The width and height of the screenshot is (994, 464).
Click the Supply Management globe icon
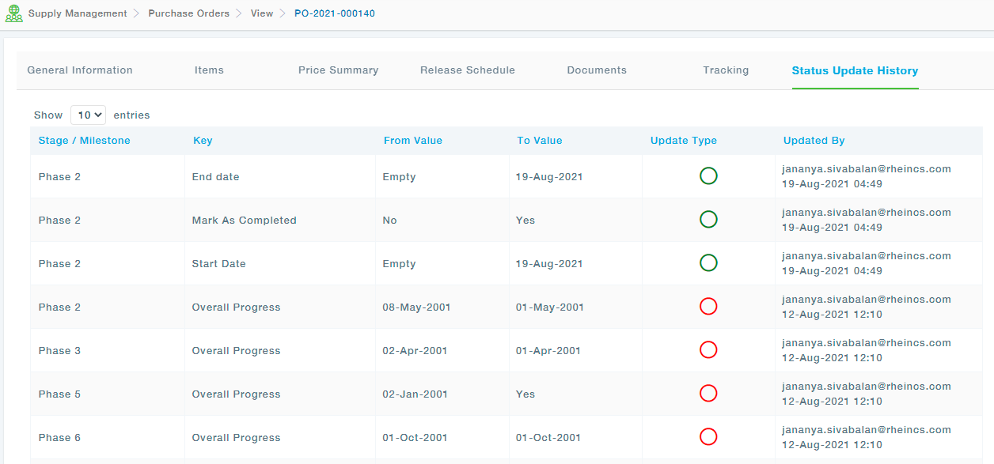pyautogui.click(x=13, y=13)
